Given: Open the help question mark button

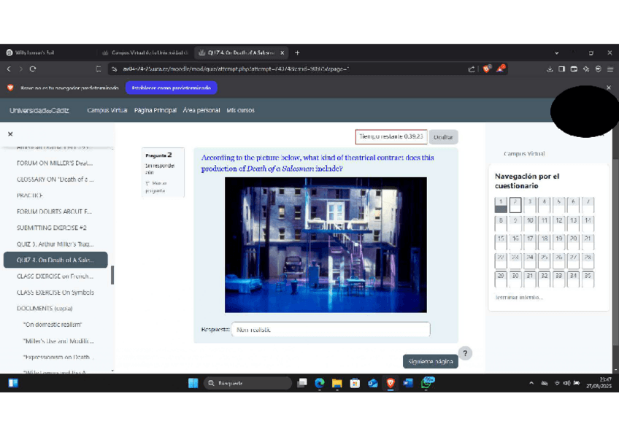Looking at the screenshot, I should tap(465, 353).
